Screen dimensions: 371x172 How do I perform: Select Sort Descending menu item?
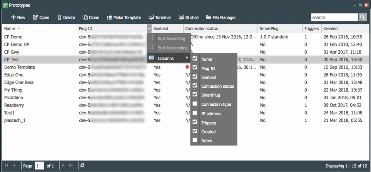[x=169, y=48]
